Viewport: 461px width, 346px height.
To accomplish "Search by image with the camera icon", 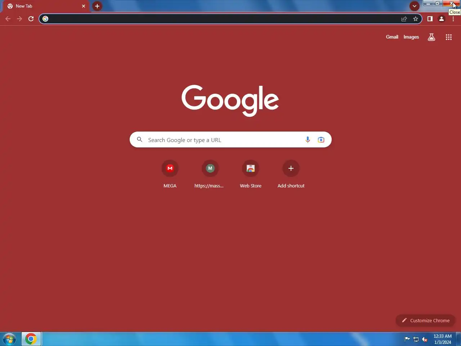I will coord(321,140).
